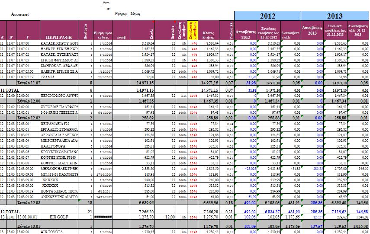Select the ΑΝΙΧΝΕΥΤΗΣ ΔΙΑΡΡΟ description cell
This screenshot has width=370, height=234.
coord(59,197)
